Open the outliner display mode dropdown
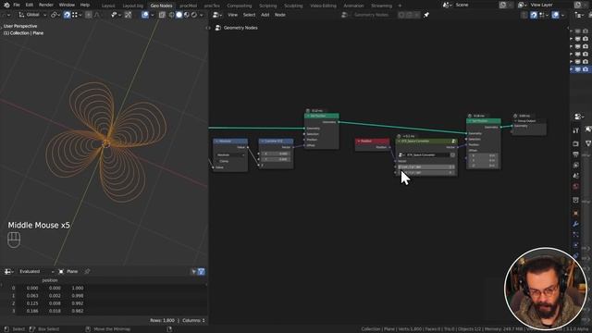 580,15
